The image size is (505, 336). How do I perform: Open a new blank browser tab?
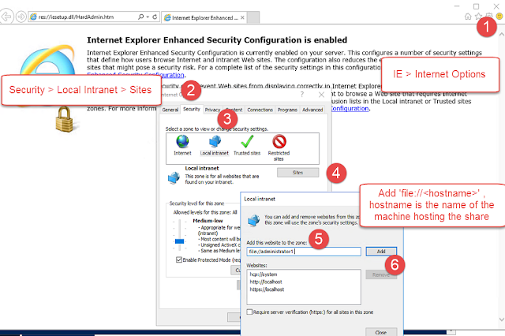(253, 17)
